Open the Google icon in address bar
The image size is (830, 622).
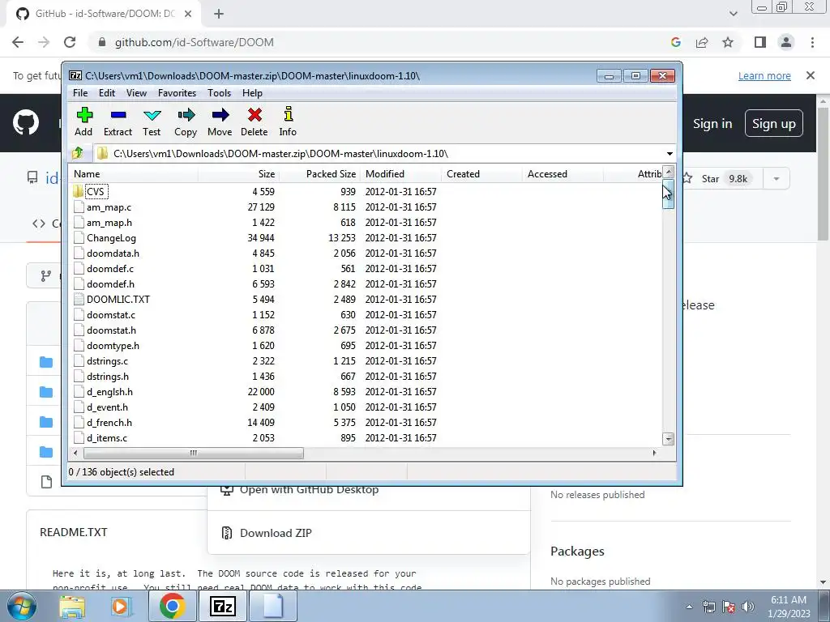(676, 42)
